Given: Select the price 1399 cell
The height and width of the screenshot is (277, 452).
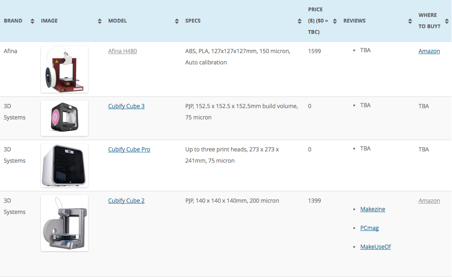Looking at the screenshot, I should tap(314, 201).
